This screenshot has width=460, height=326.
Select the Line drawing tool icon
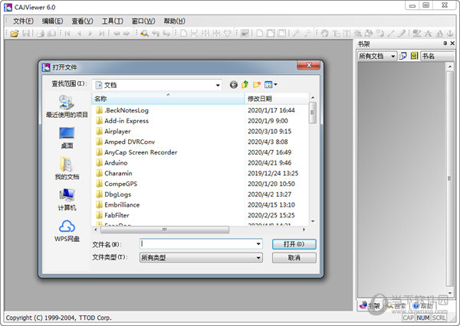pyautogui.click(x=390, y=34)
